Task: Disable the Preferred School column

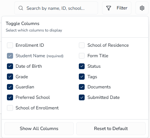Action: 10,97
